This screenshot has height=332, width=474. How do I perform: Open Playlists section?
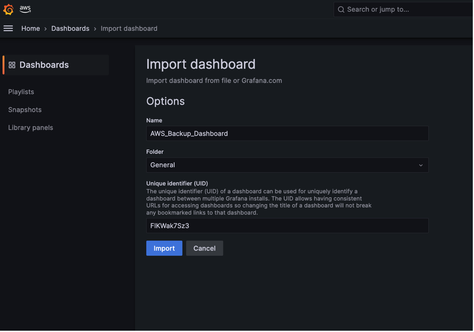21,92
